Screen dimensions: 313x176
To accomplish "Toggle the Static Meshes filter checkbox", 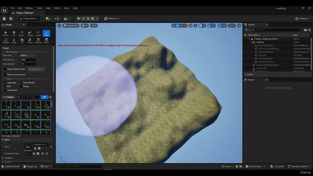I will (21, 83).
